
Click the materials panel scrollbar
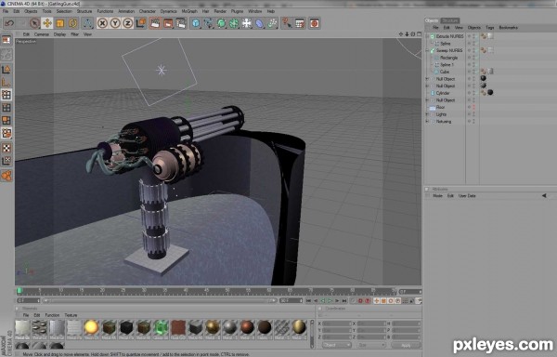point(312,334)
